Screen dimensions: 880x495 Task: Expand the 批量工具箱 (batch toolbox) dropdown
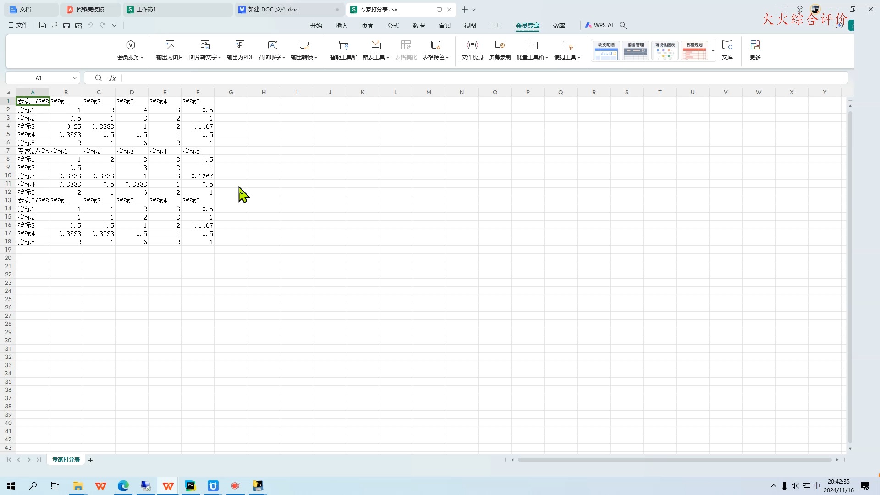[x=547, y=58]
